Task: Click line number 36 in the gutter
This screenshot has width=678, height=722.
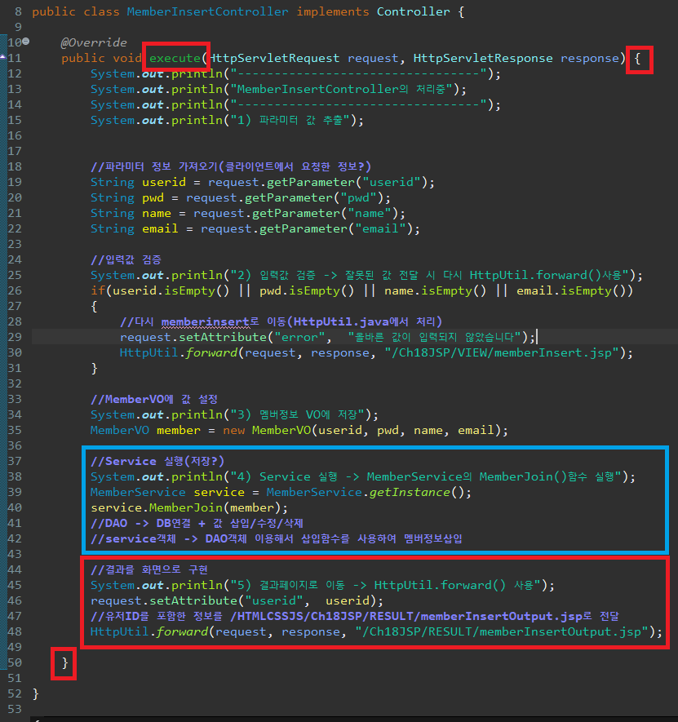Action: [15, 445]
